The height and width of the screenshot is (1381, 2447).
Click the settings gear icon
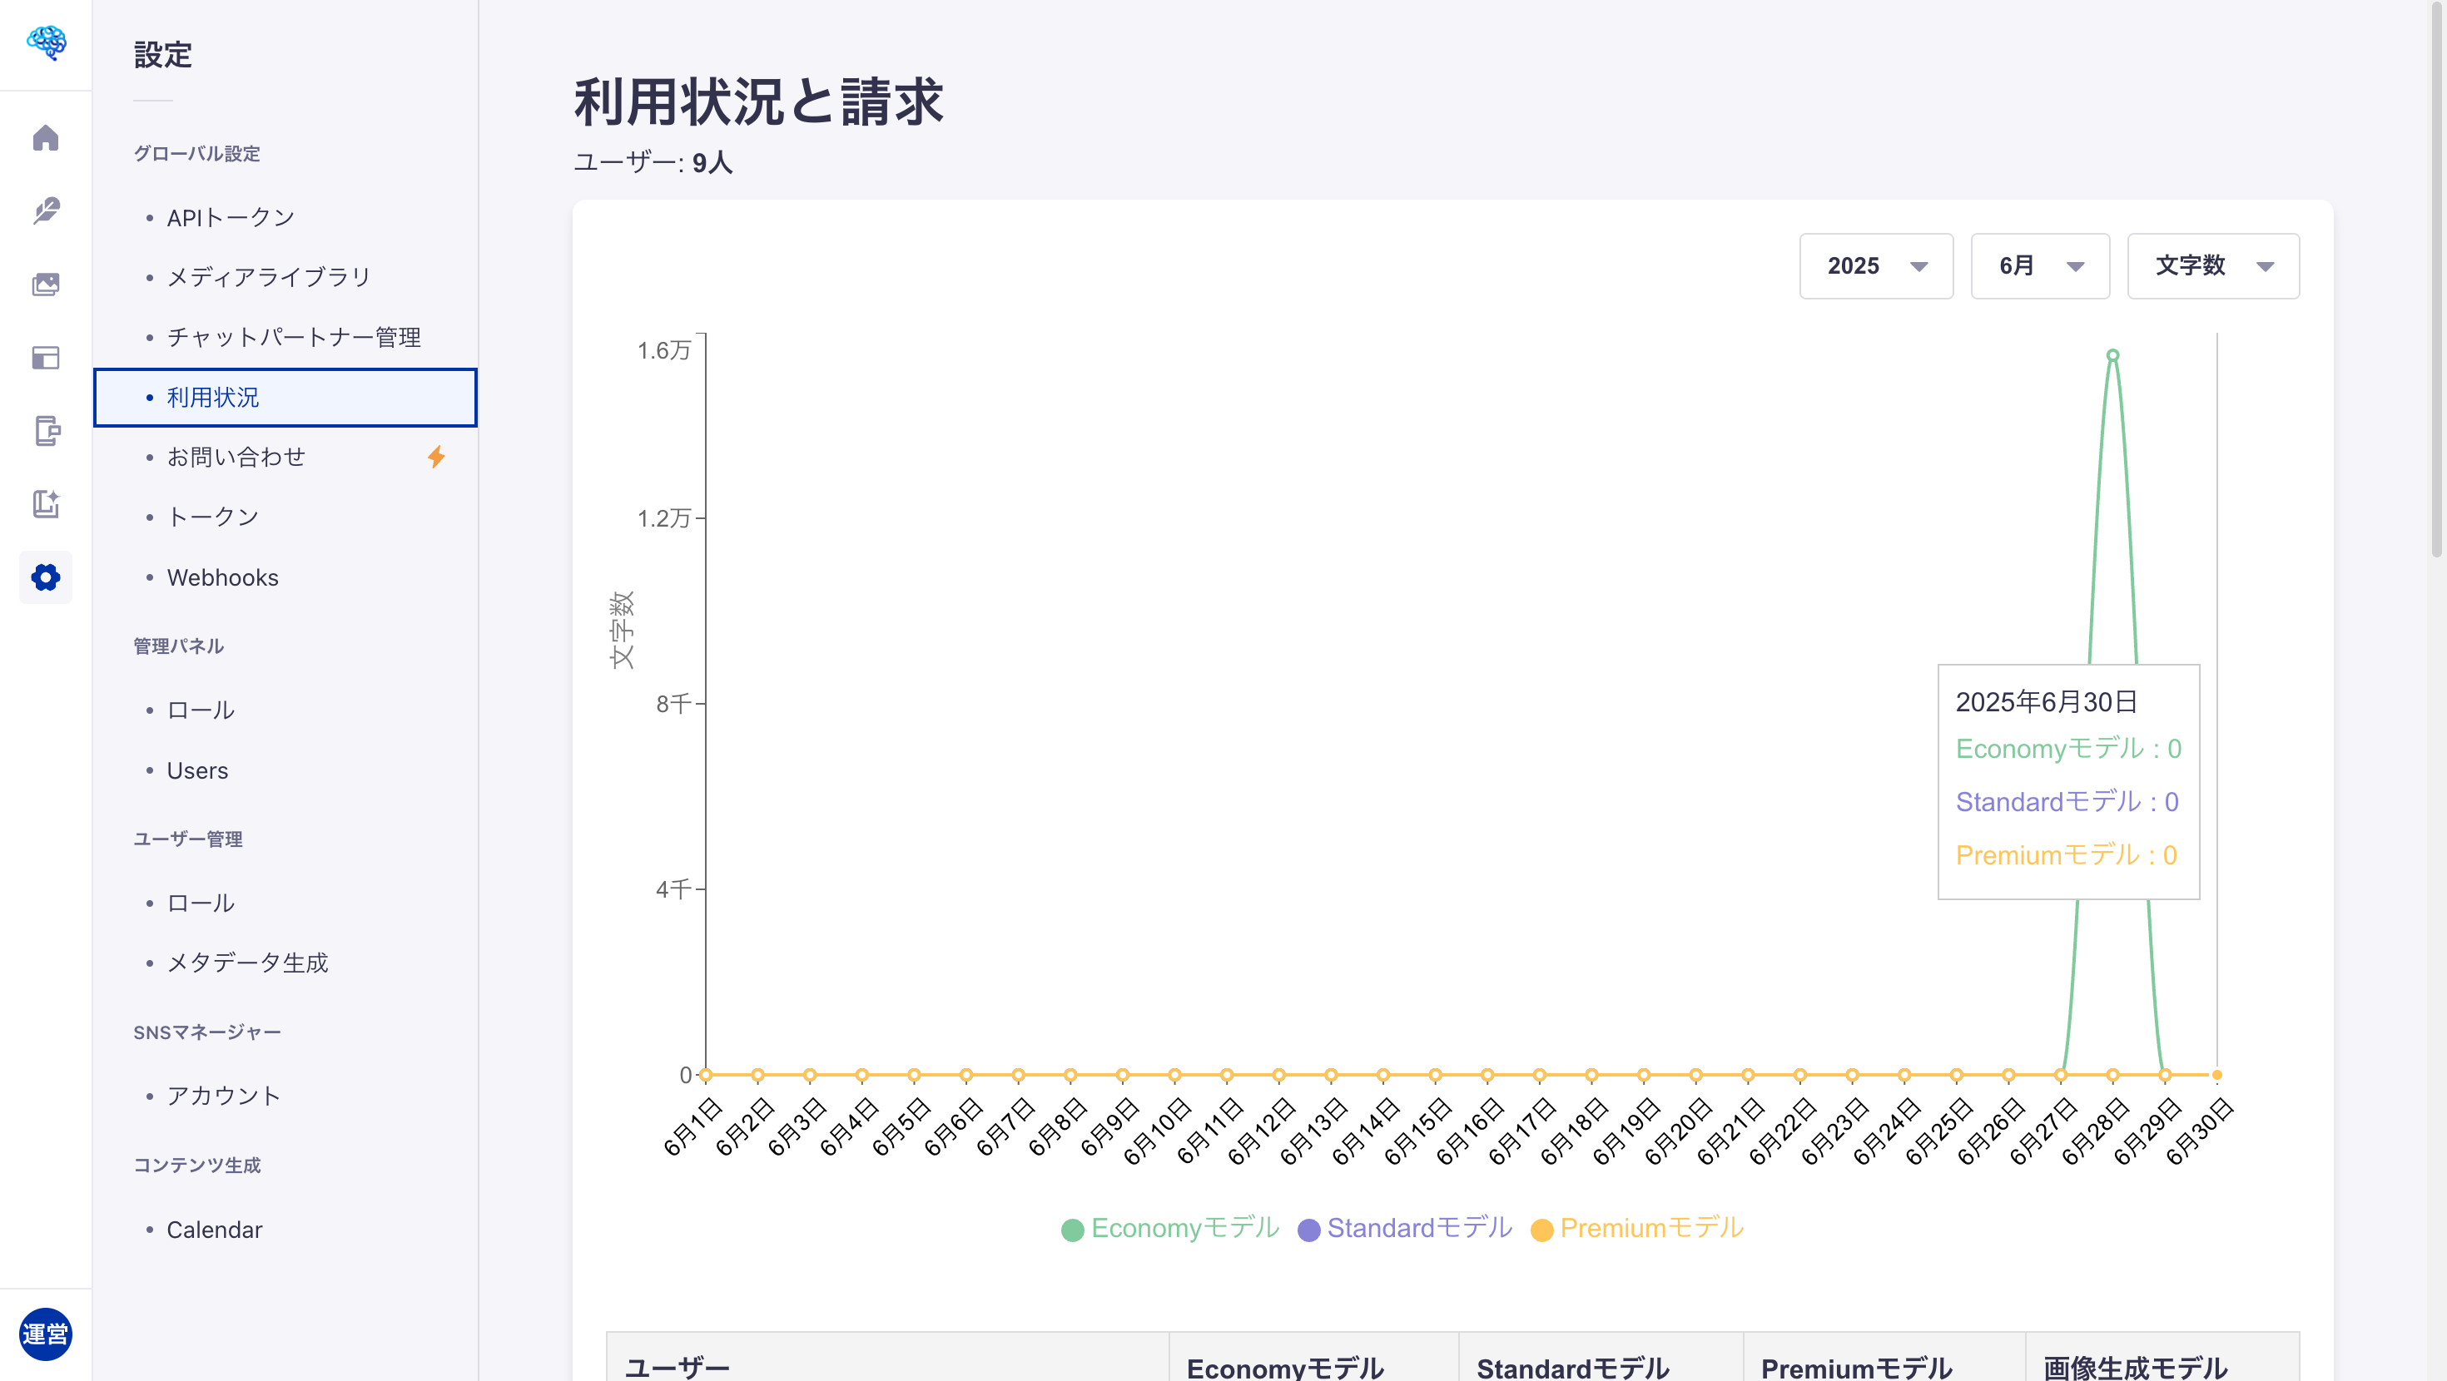(46, 577)
